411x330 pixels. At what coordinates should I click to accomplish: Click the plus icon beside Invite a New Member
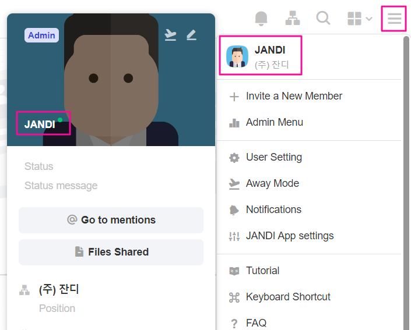pos(234,97)
